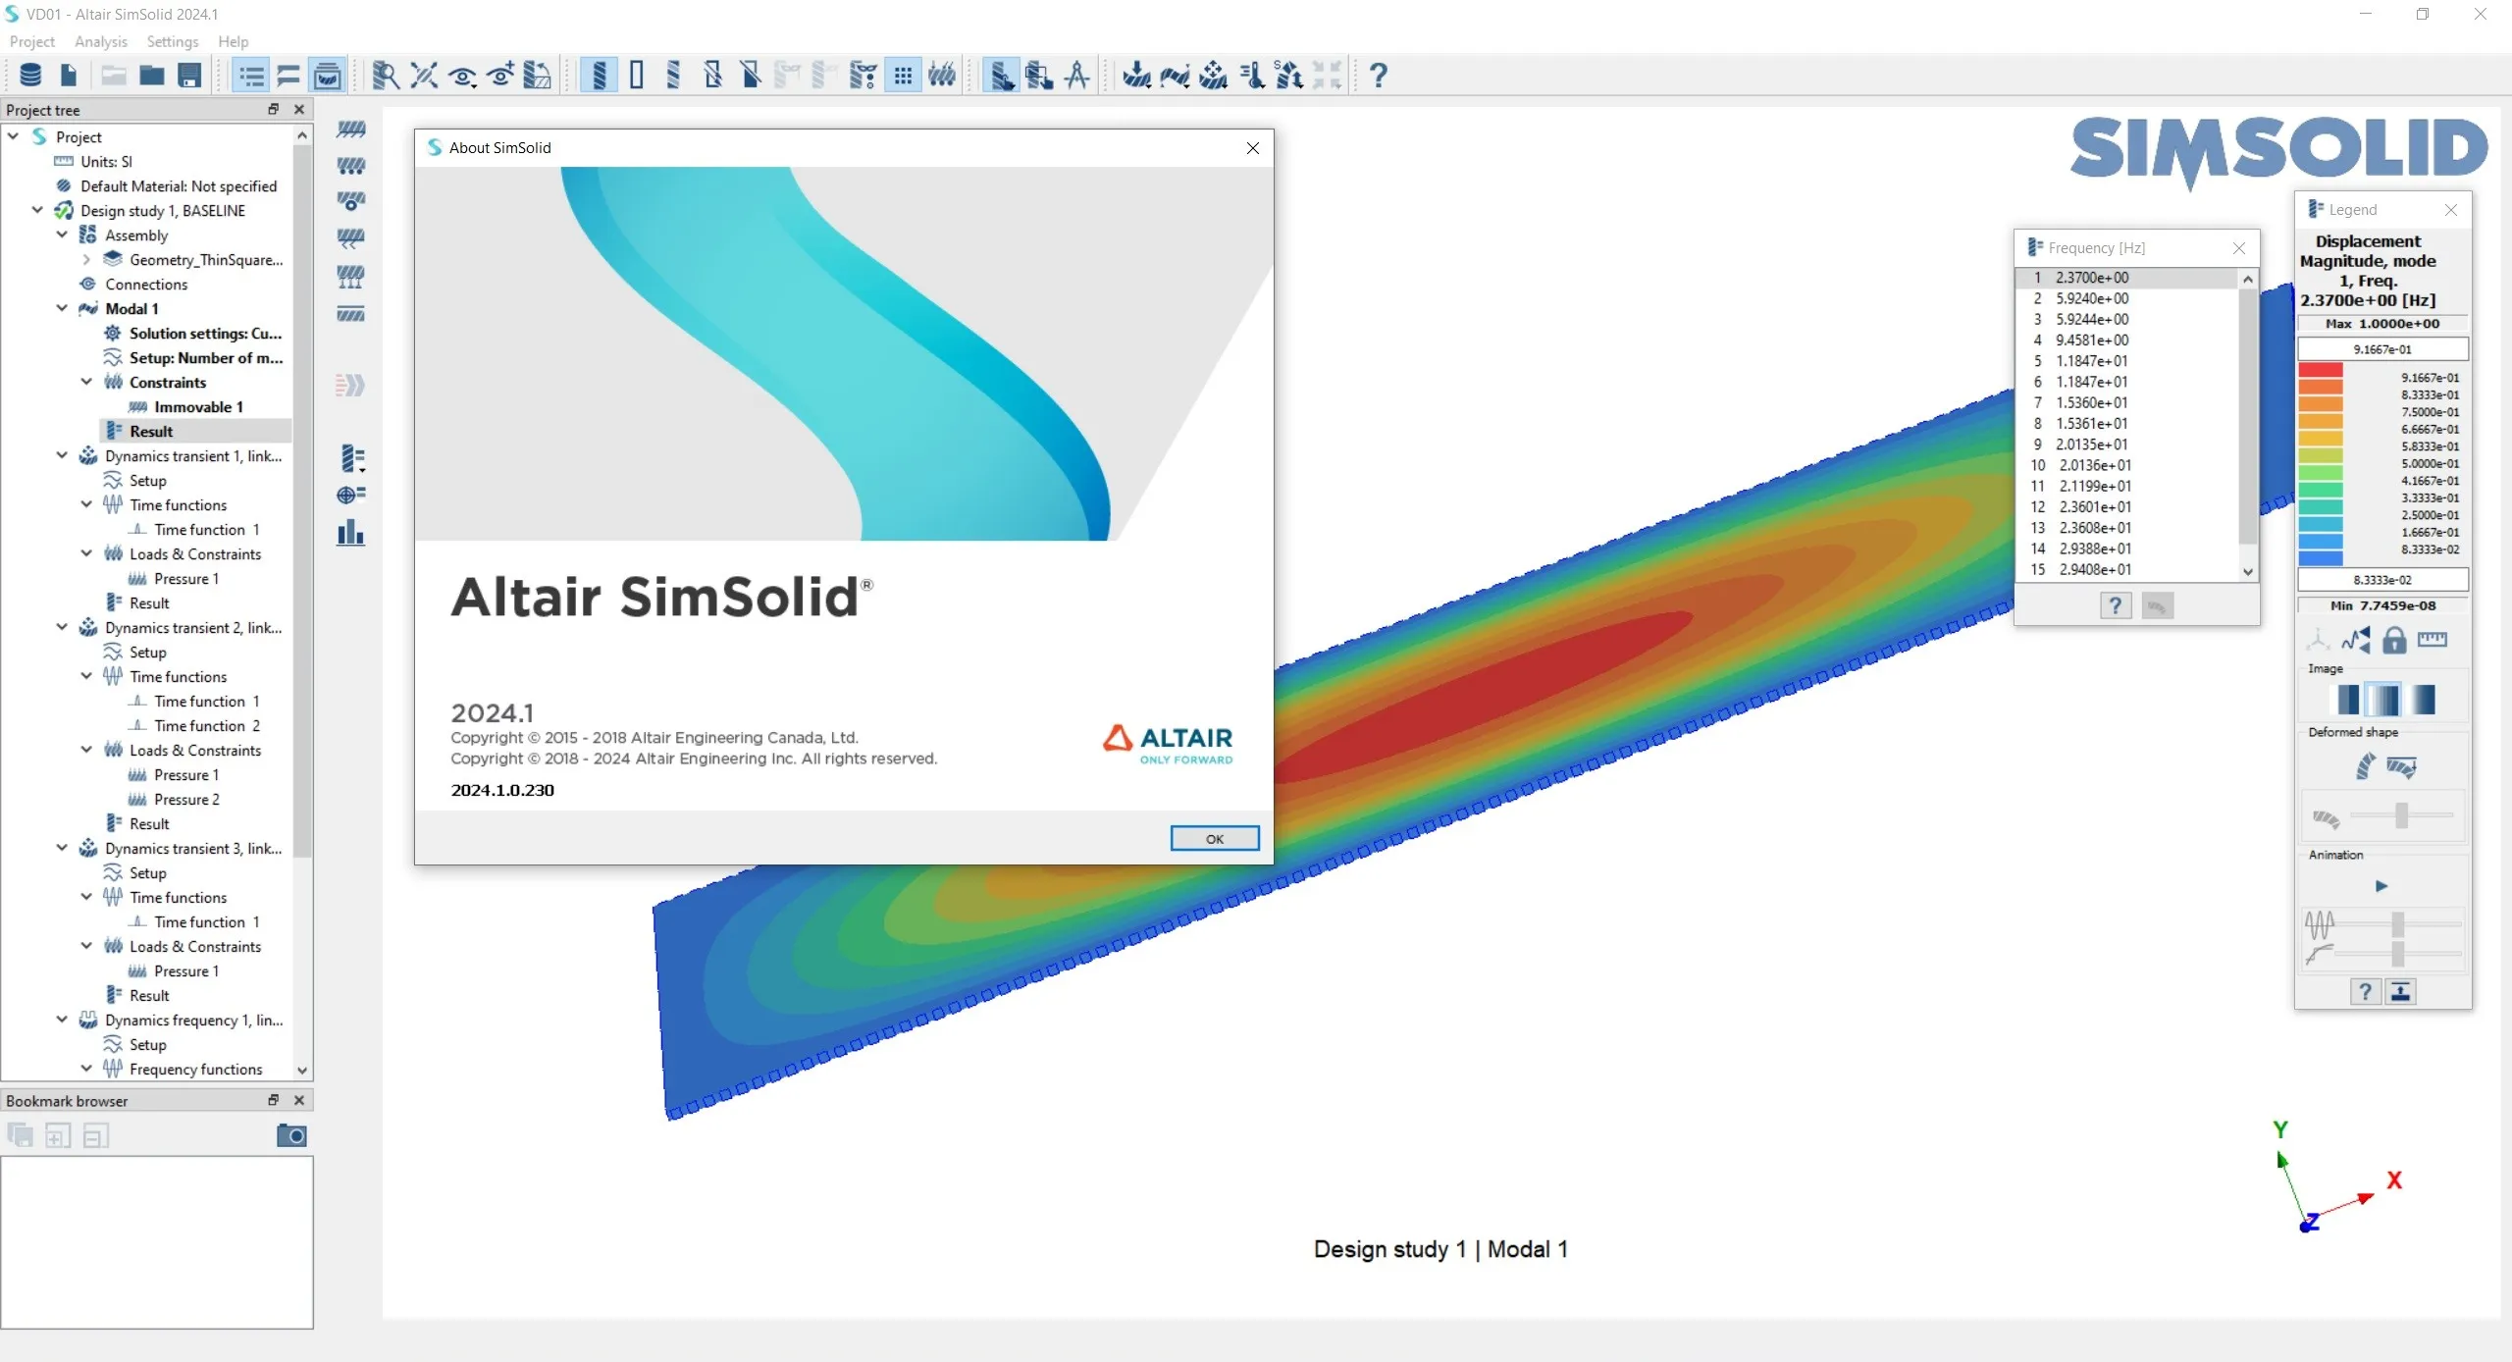
Task: Open the Project menu
Action: [x=31, y=41]
